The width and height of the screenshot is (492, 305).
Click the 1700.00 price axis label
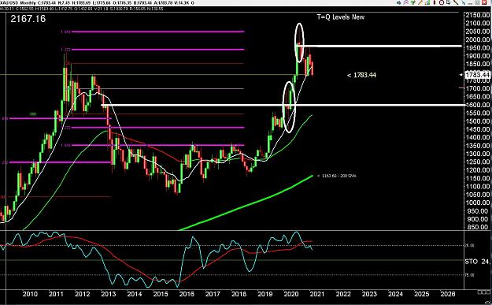478,88
